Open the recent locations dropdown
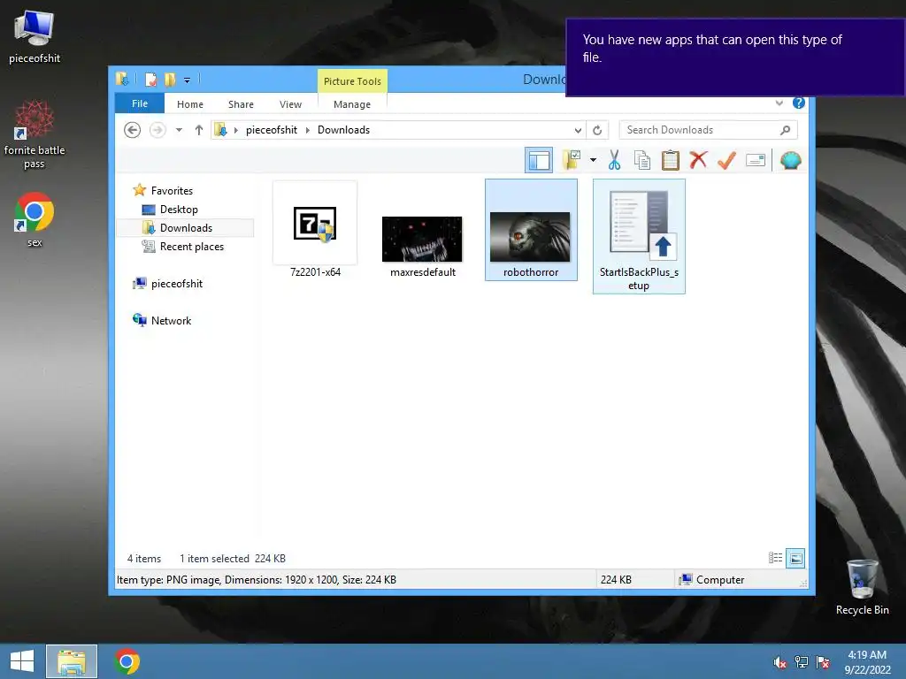Screen dimensions: 906x679 pos(179,130)
